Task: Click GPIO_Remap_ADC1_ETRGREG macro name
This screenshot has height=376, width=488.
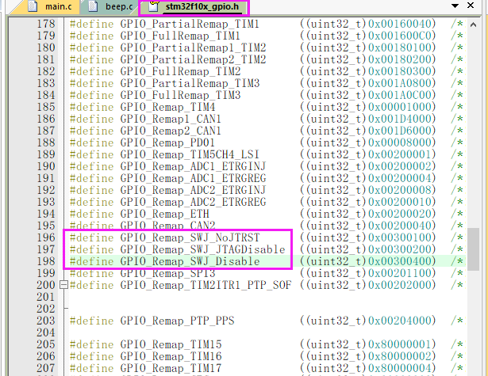Action: point(193,178)
